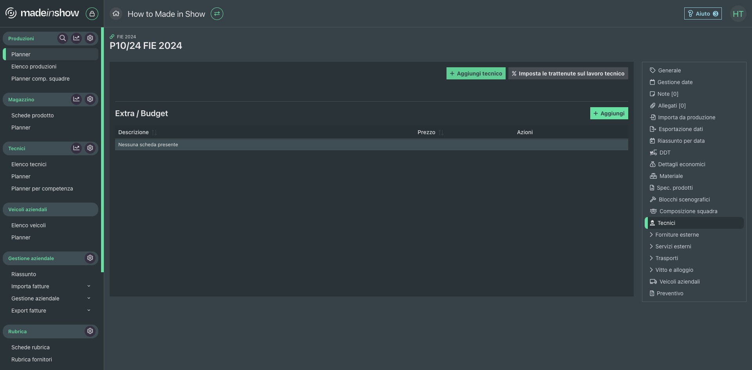This screenshot has height=370, width=752.
Task: Open Composizione squadra
Action: (x=683, y=211)
